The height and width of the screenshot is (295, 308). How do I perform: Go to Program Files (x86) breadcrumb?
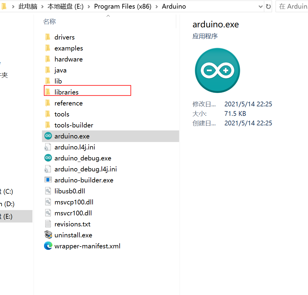pyautogui.click(x=123, y=7)
